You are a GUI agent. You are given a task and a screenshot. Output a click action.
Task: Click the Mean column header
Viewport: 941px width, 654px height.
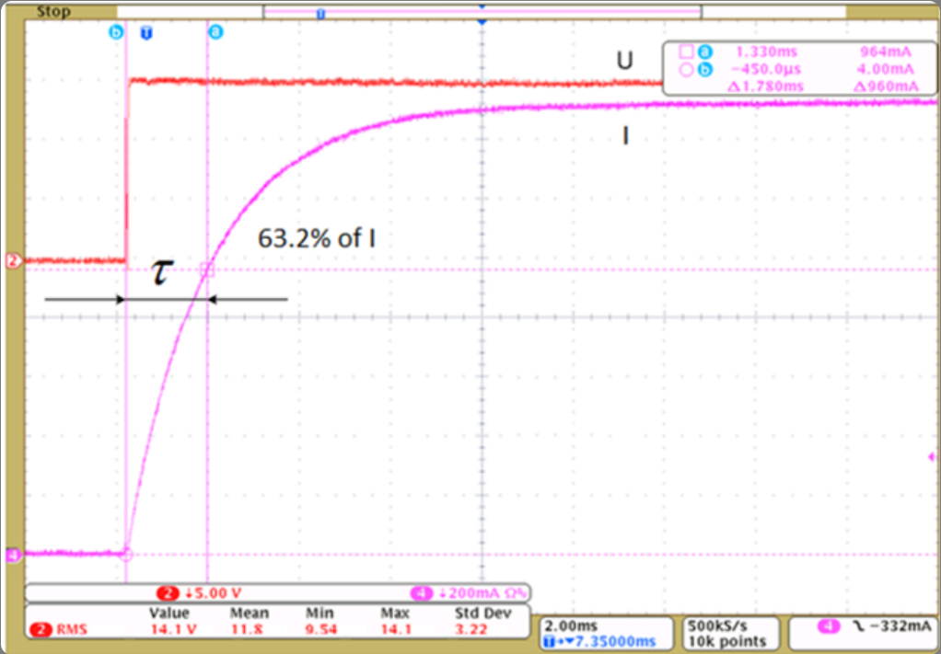tap(250, 613)
